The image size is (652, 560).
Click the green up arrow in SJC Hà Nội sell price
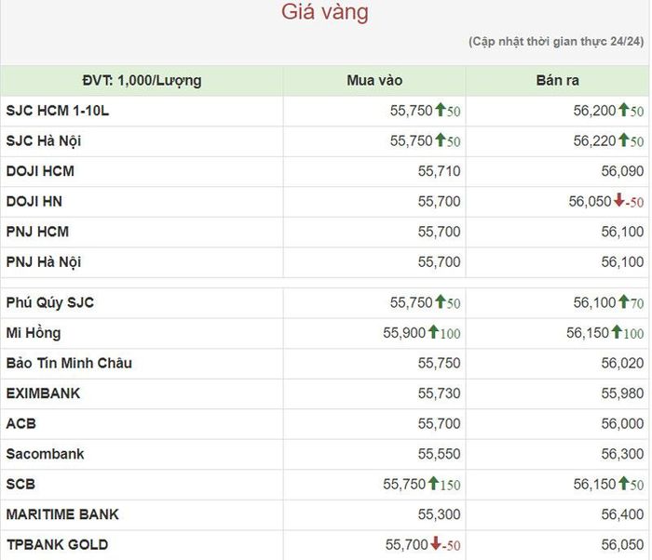623,140
